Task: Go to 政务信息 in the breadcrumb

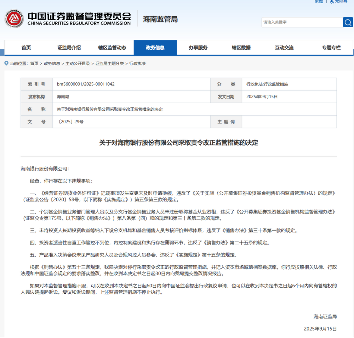Action: (x=52, y=63)
